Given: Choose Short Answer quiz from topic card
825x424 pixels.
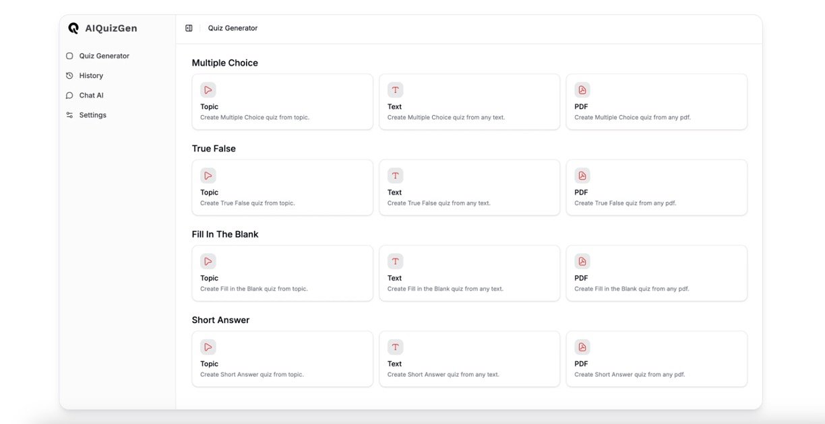Looking at the screenshot, I should click(282, 359).
